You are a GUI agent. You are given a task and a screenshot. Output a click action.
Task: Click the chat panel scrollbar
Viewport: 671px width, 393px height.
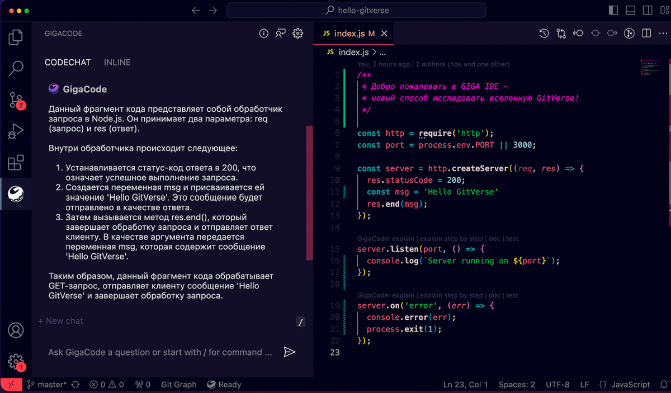(310, 193)
